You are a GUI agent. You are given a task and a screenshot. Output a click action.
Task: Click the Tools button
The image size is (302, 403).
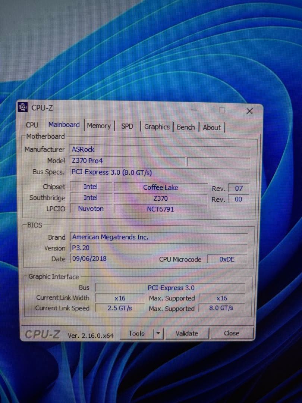(x=136, y=333)
